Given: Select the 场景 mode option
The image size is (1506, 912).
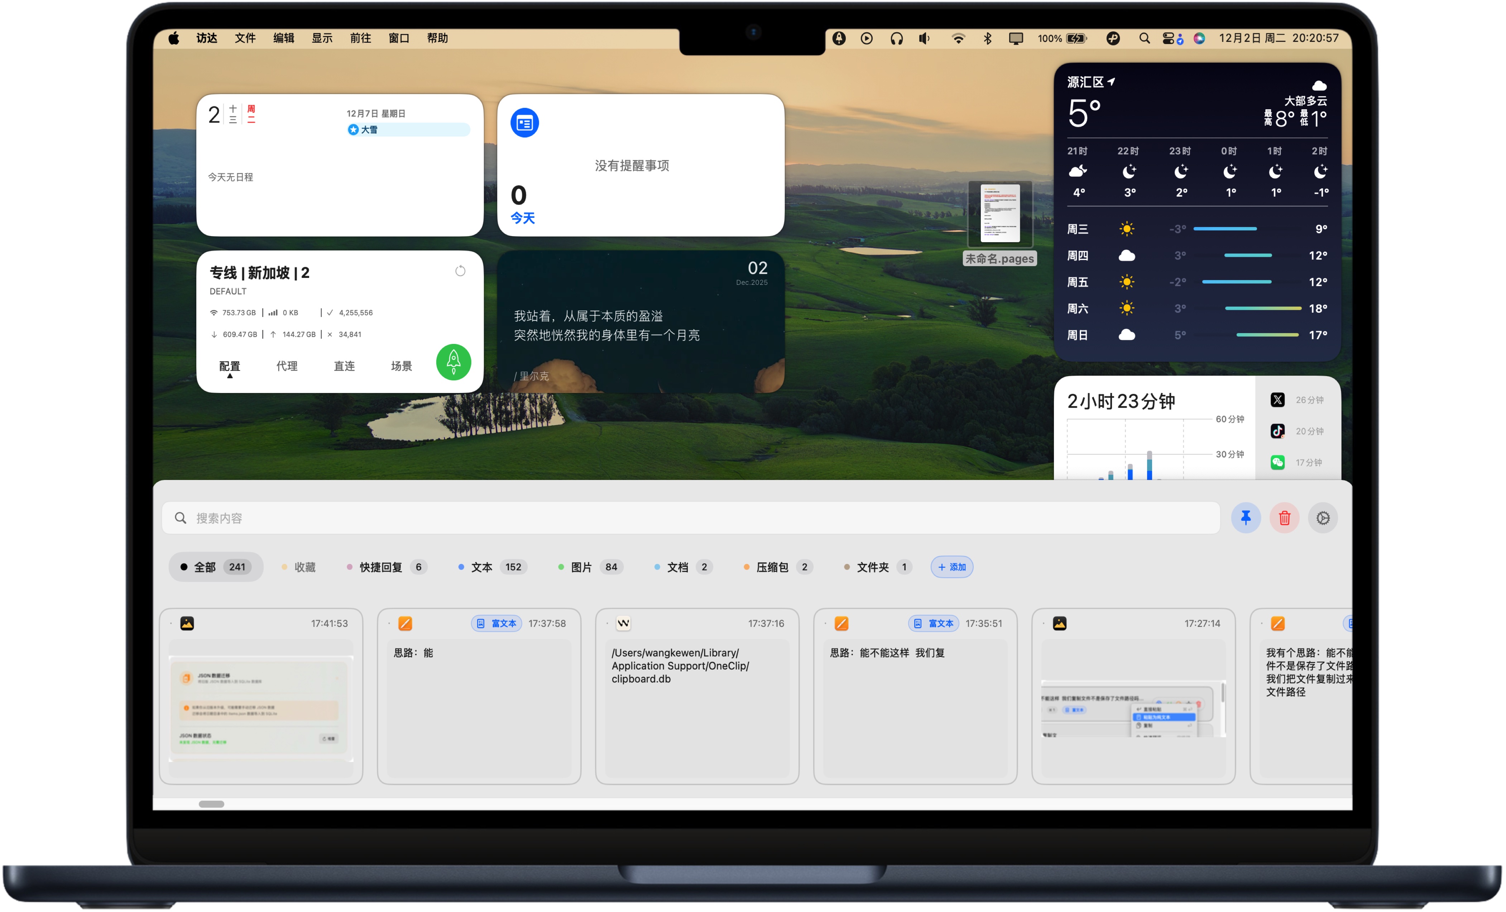Looking at the screenshot, I should [x=401, y=365].
